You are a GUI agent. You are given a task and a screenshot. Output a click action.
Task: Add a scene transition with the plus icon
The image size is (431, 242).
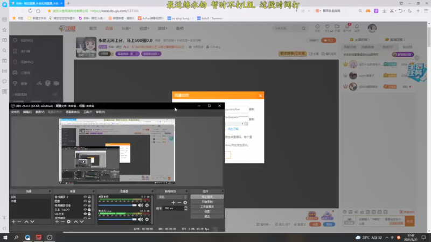173,203
